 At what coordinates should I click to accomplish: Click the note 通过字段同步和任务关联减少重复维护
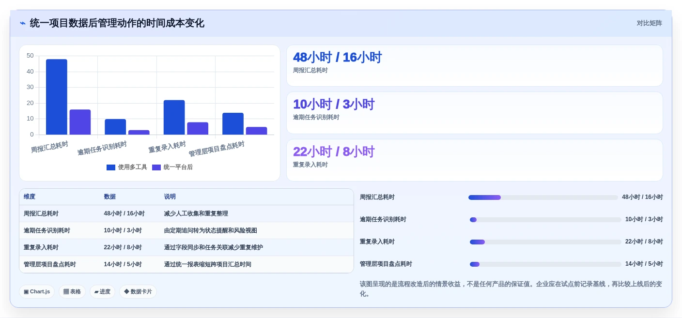coord(213,247)
